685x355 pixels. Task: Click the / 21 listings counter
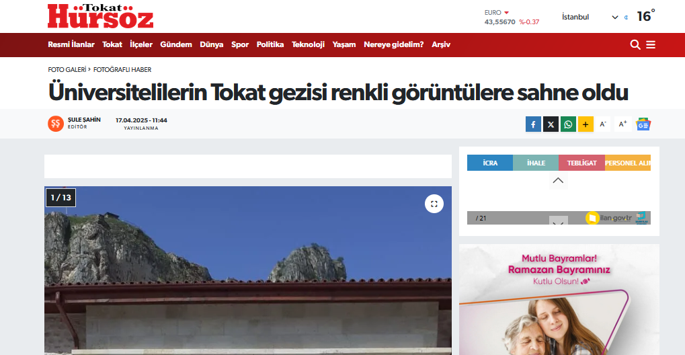[x=481, y=218]
